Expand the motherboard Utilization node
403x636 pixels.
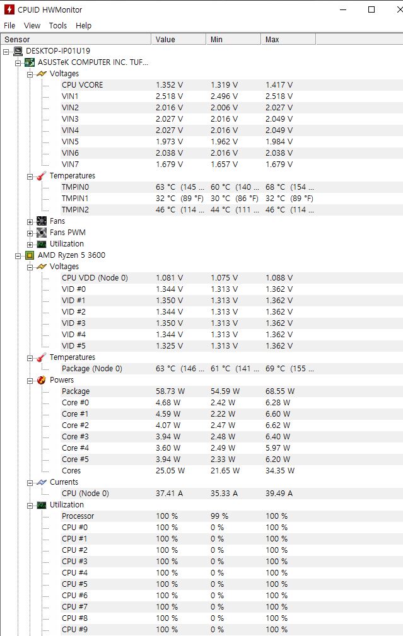tap(30, 245)
